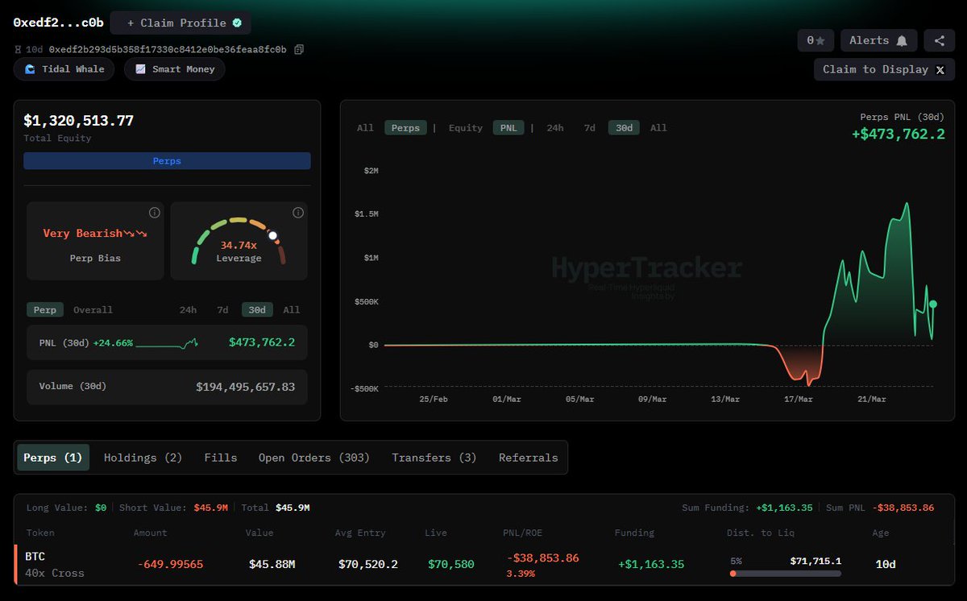Open the info tooltip on the Leverage gauge

(297, 213)
